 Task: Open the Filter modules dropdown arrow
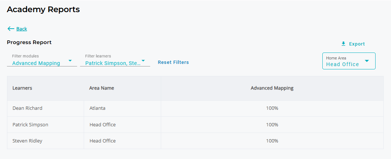pyautogui.click(x=70, y=61)
